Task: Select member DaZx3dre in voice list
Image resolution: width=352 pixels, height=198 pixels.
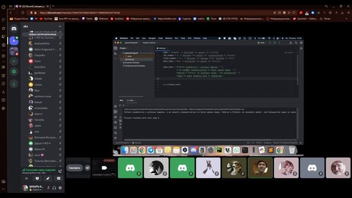Action: (45, 67)
